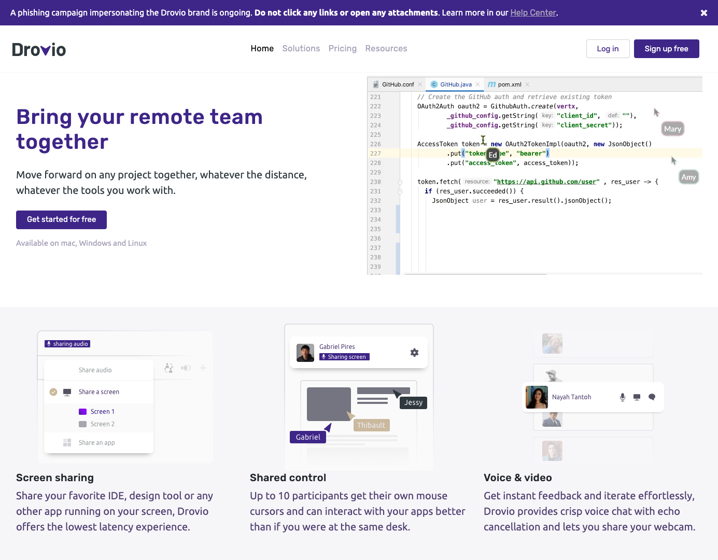Click the speaker volume icon in sharing panel

tap(186, 368)
